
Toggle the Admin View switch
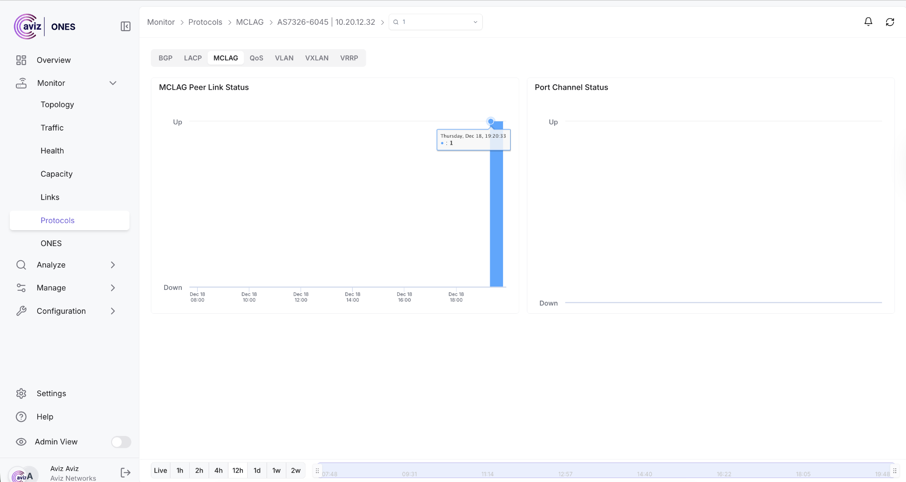tap(121, 442)
